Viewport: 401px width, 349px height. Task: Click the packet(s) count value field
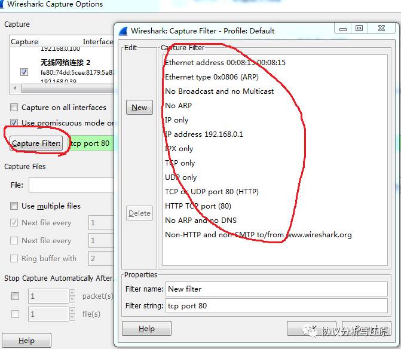click(x=48, y=296)
